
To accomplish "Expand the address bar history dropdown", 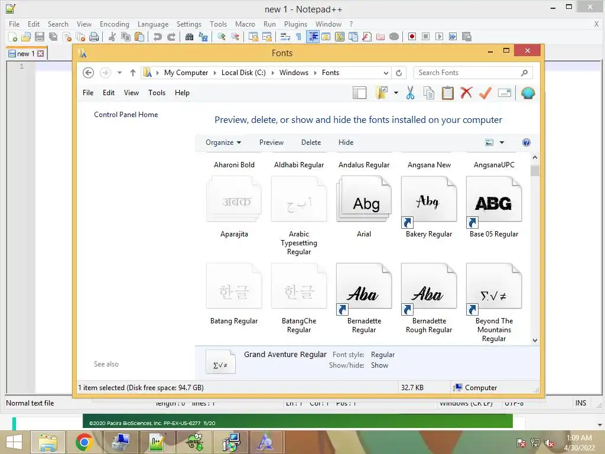I will point(386,73).
